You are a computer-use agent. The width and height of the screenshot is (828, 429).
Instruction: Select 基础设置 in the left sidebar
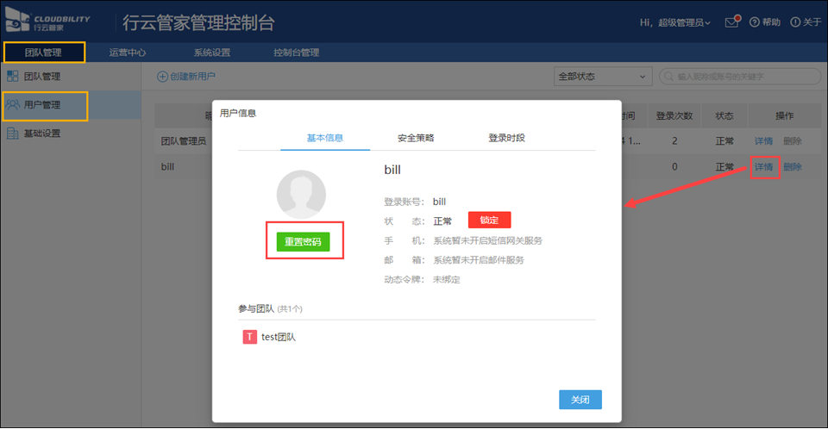41,133
